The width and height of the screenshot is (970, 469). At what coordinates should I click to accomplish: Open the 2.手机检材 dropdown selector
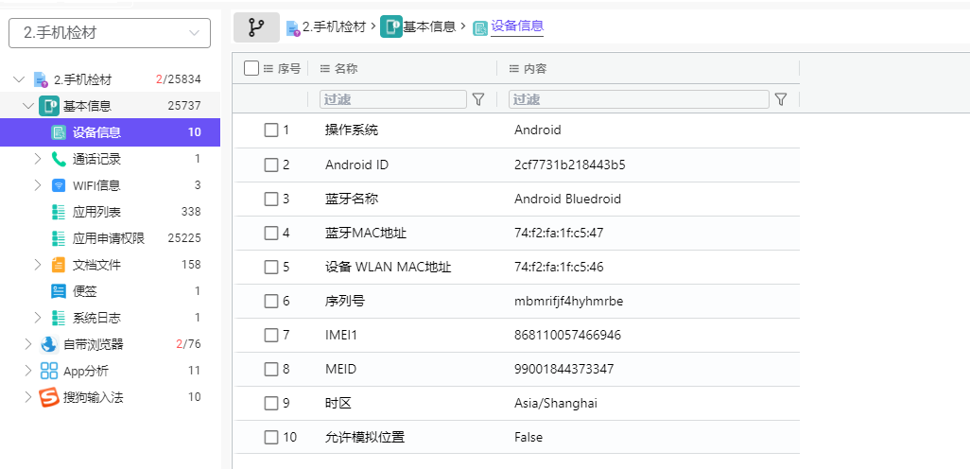(110, 33)
